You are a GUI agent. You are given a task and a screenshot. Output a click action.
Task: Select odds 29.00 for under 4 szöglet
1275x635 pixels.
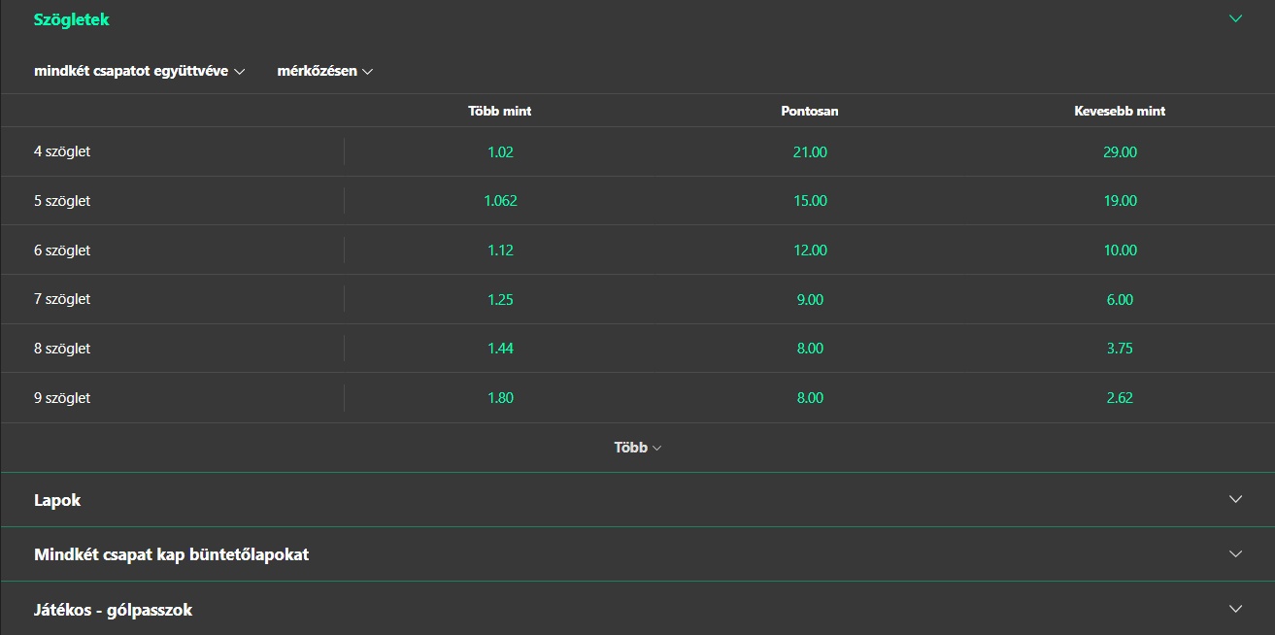click(x=1120, y=151)
